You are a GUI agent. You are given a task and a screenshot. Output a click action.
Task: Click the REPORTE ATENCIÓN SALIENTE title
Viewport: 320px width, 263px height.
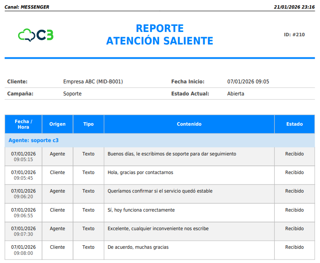[x=160, y=35]
